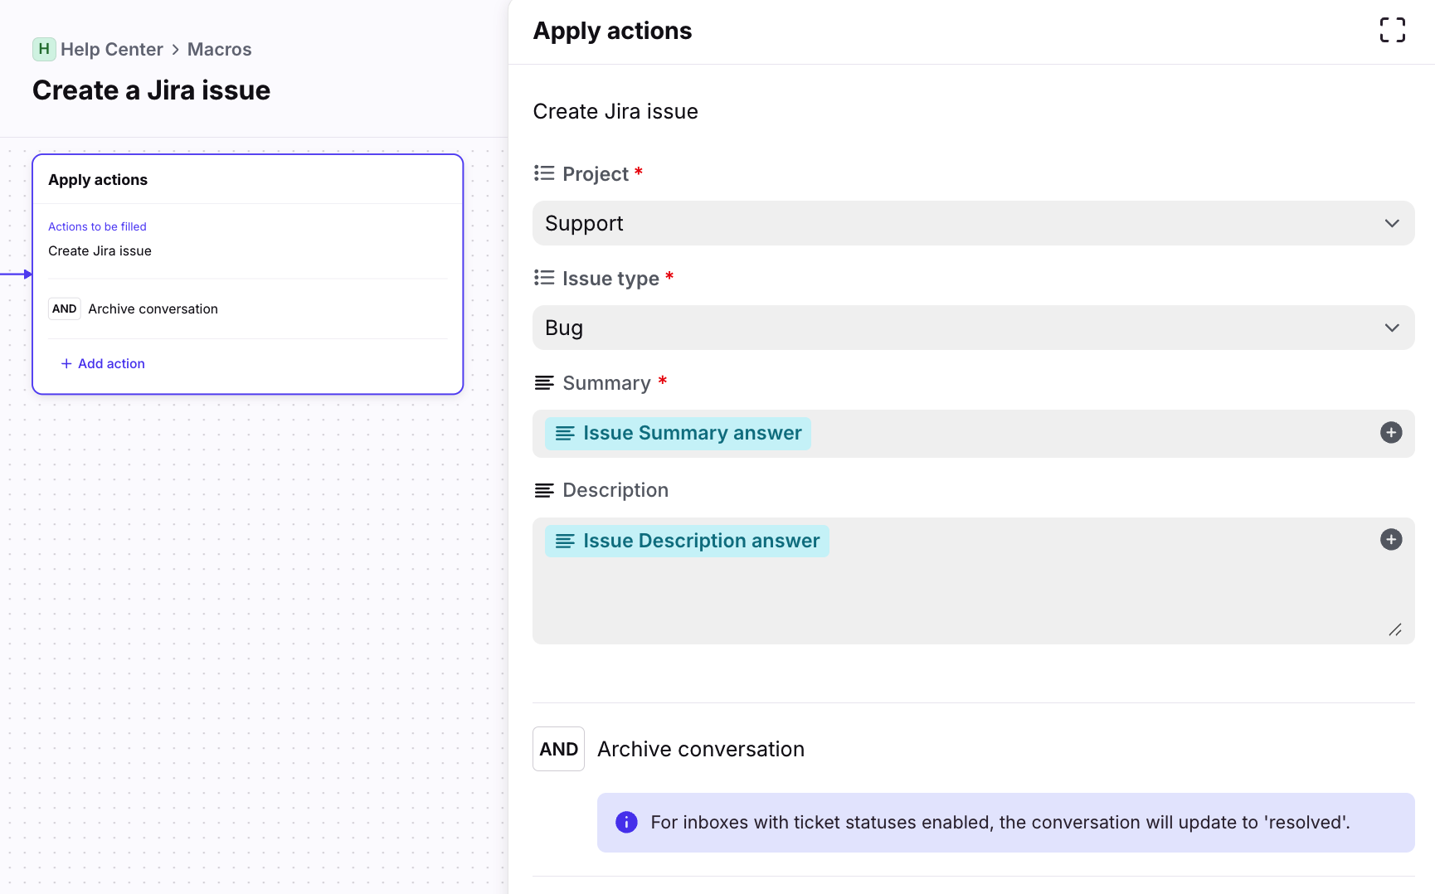Open the Project dropdown showing Support
The width and height of the screenshot is (1435, 894).
point(973,223)
